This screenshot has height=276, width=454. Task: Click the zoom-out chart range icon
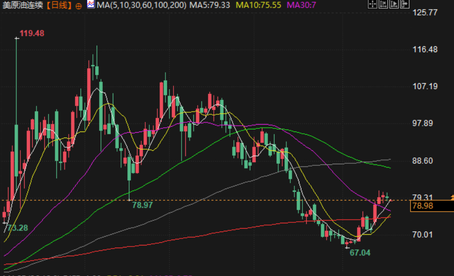coord(384,4)
